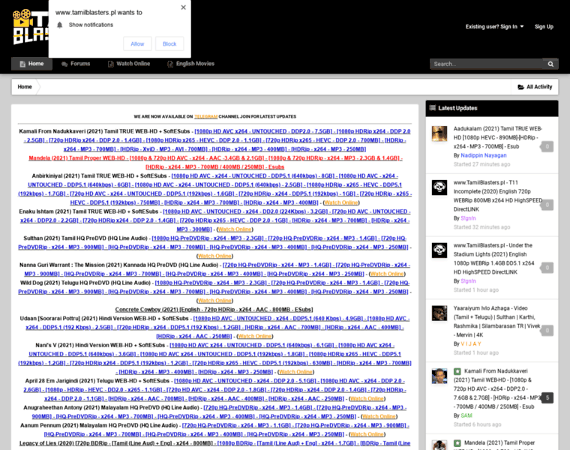This screenshot has width=570, height=450.
Task: Open the TELEGRAM channel link
Action: (205, 117)
